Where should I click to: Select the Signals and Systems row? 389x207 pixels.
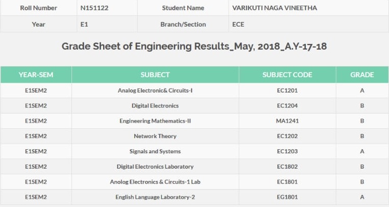[195, 151]
